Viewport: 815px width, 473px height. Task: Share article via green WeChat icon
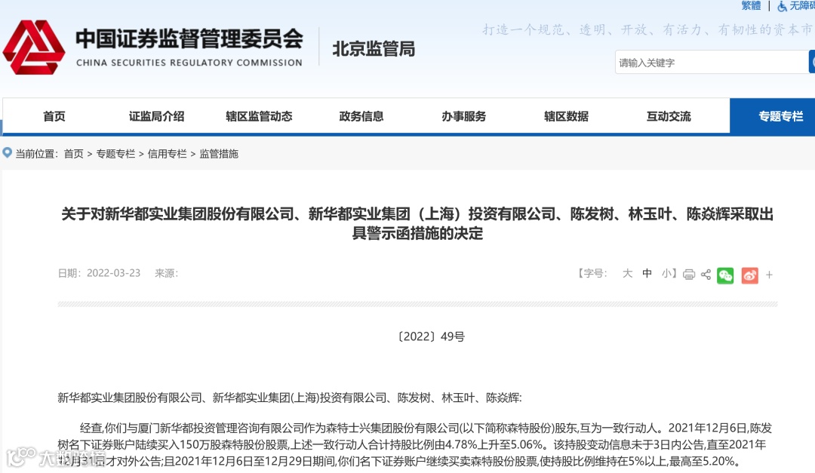[725, 275]
